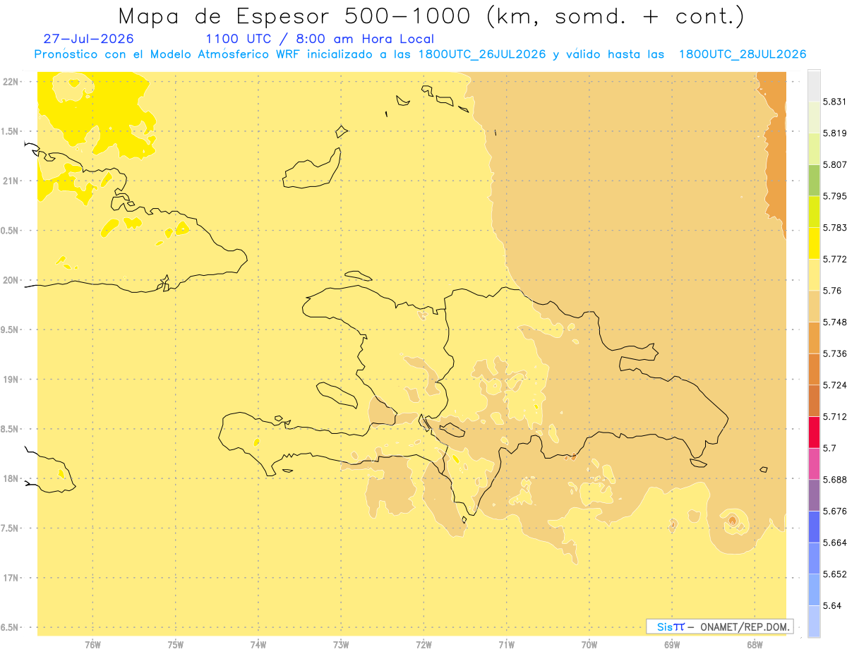Click the latitude label 17N
This screenshot has width=847, height=654.
pos(12,578)
